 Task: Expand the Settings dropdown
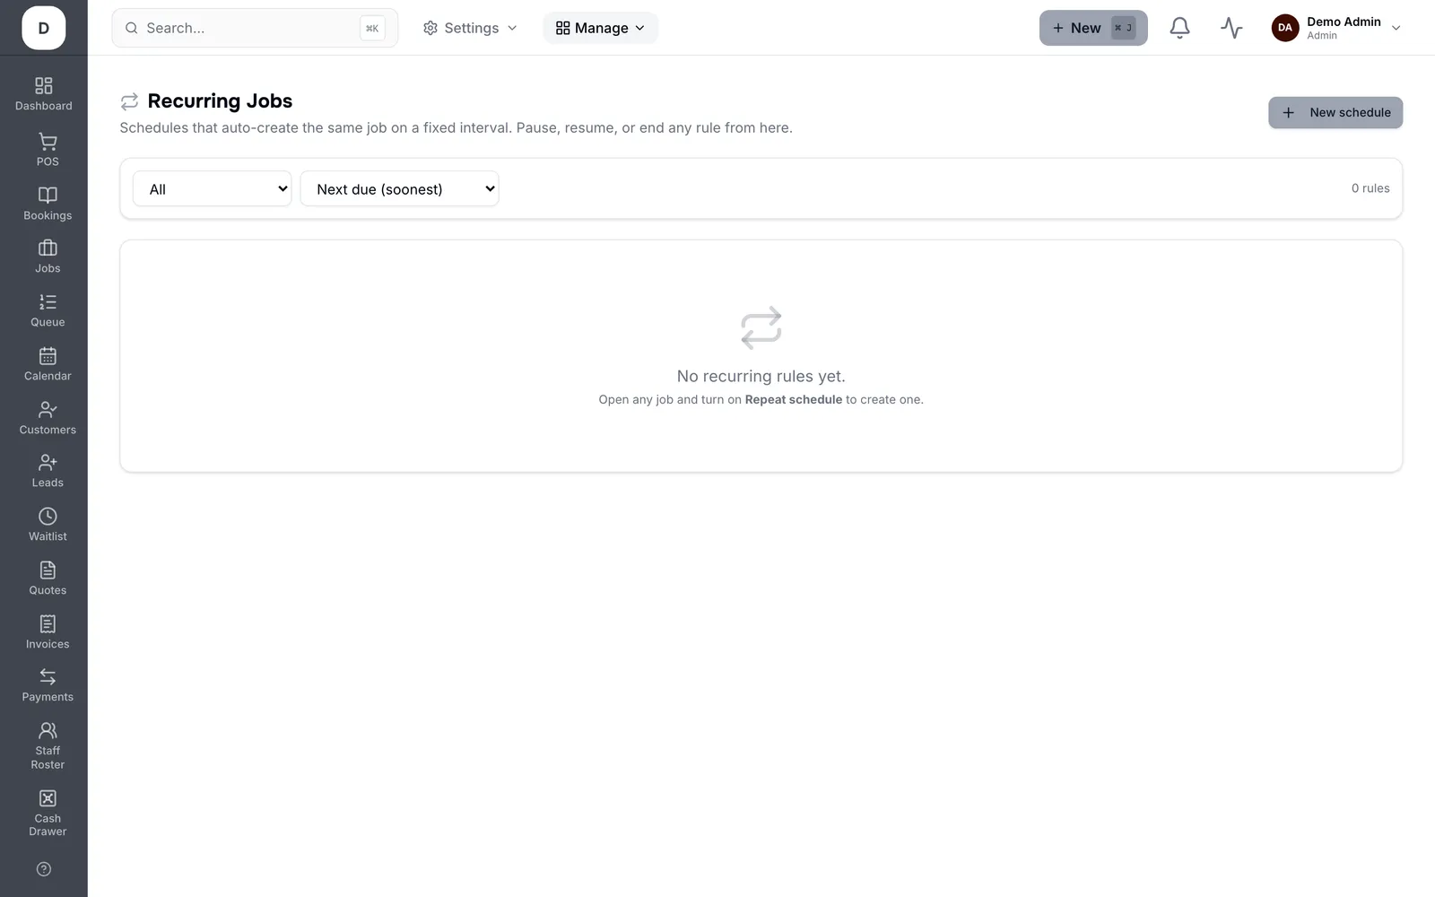(471, 28)
